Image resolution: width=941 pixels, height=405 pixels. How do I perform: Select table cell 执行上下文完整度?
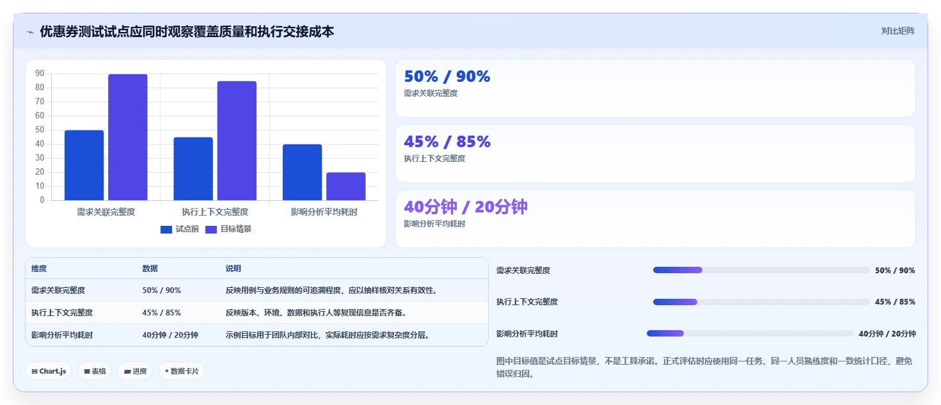point(62,313)
